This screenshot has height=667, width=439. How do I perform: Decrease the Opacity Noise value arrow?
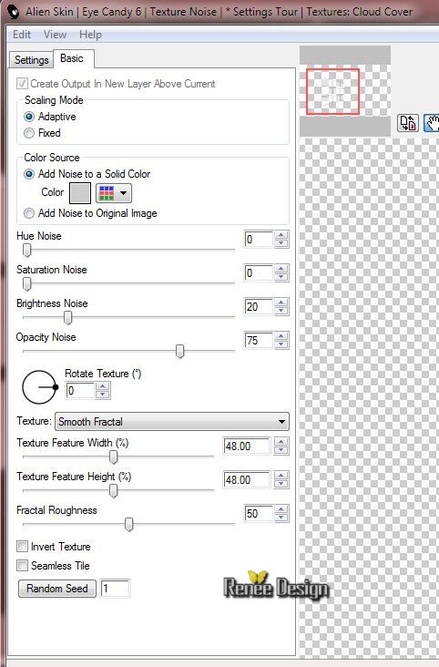point(281,345)
